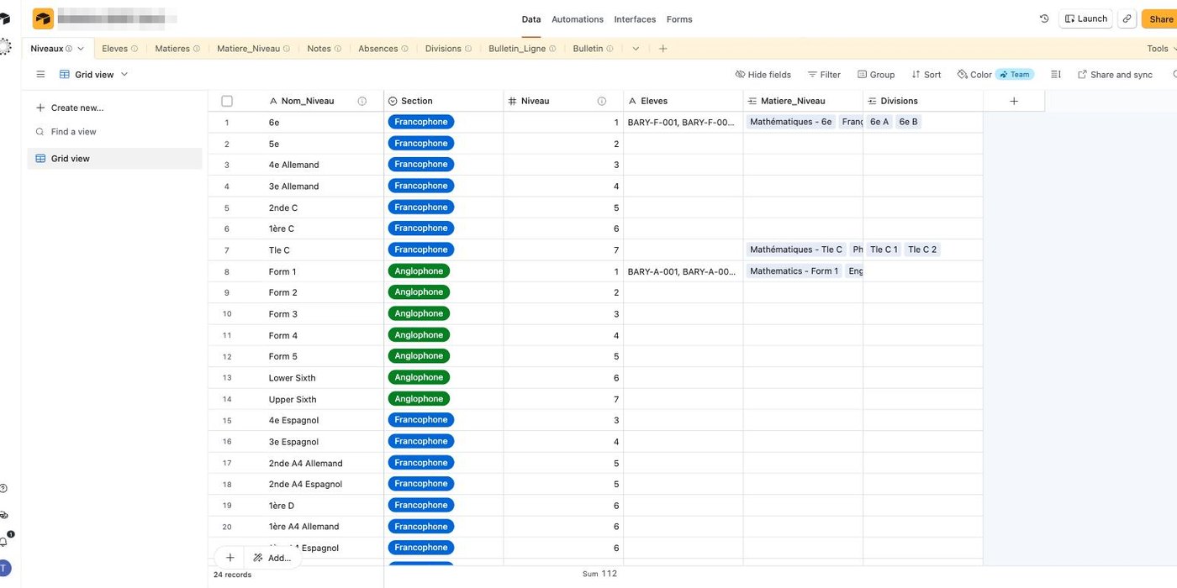The image size is (1177, 588).
Task: Expand the hidden tables list chevron
Action: (x=636, y=49)
